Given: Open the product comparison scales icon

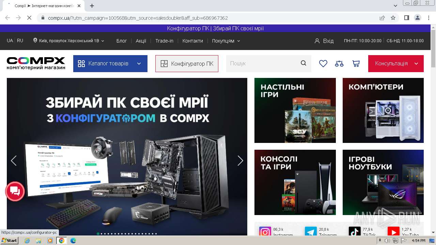Looking at the screenshot, I should pos(339,64).
